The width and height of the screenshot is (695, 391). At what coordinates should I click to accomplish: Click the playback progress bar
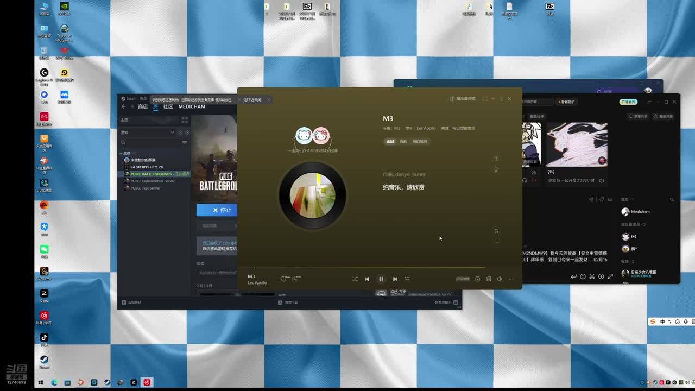pyautogui.click(x=369, y=268)
